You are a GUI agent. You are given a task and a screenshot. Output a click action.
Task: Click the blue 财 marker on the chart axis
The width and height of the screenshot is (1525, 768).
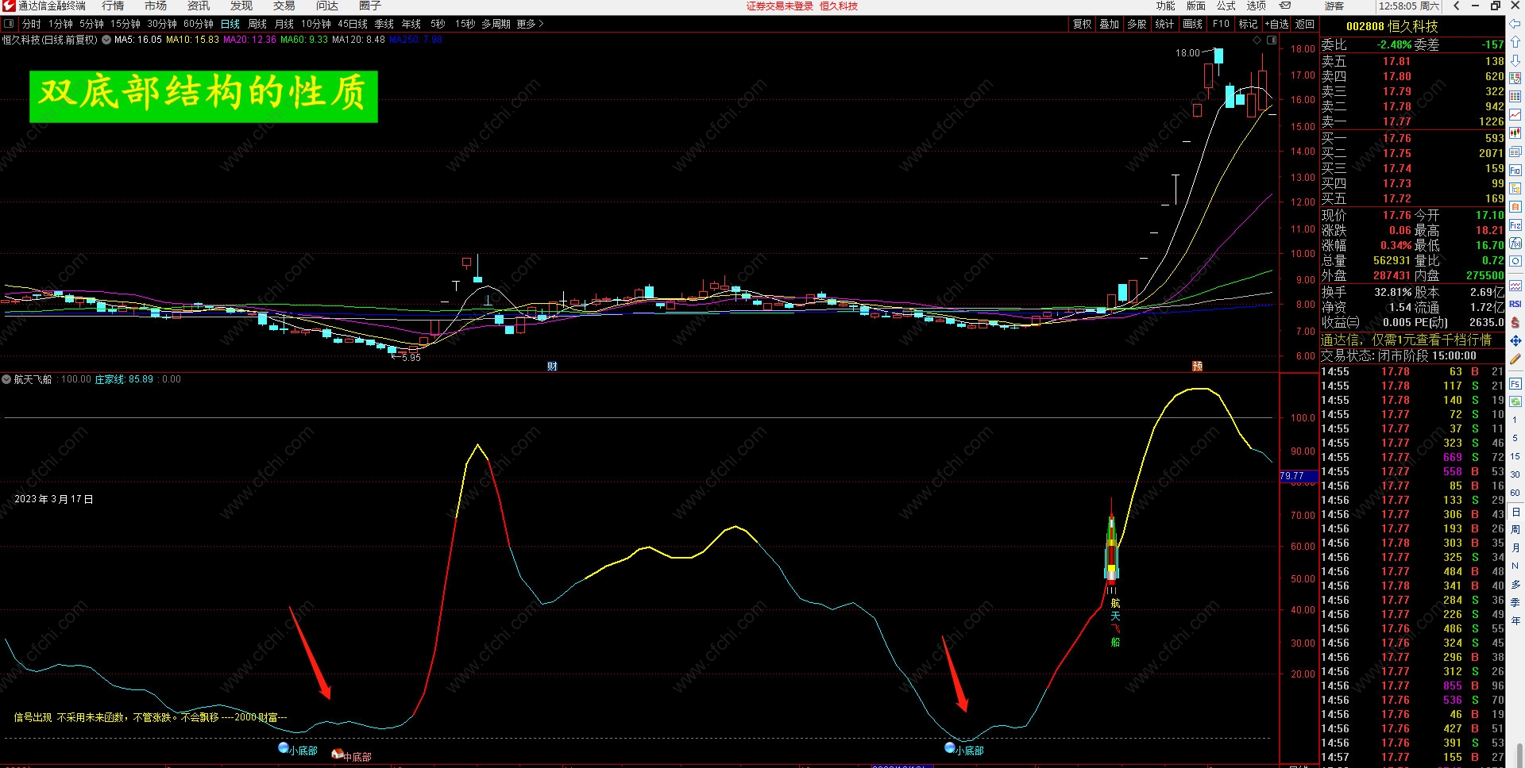pos(552,366)
